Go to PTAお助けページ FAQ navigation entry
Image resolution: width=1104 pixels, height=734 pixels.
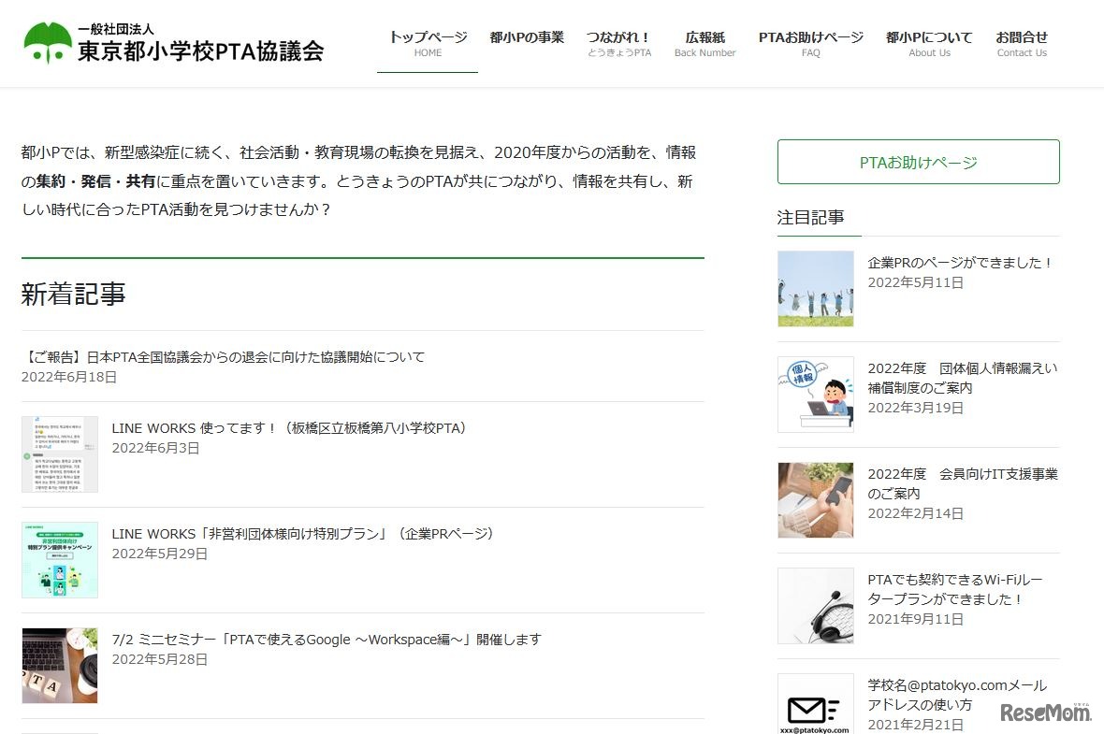809,44
